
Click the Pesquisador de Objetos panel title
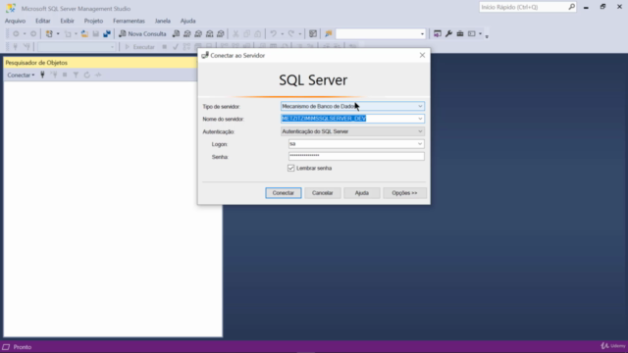point(36,63)
